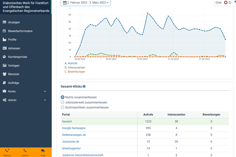This screenshot has height=157, width=236.
Task: Open the Stellenanzeigen.de portal link
Action: 74,135
